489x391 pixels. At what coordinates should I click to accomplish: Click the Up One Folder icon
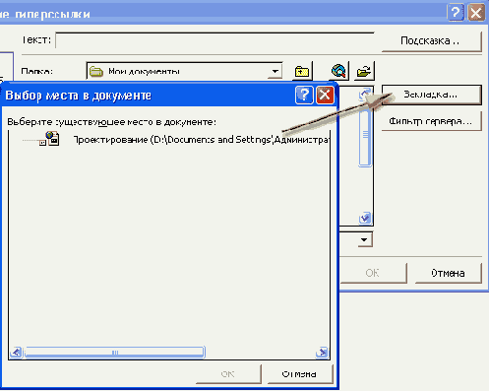click(302, 71)
